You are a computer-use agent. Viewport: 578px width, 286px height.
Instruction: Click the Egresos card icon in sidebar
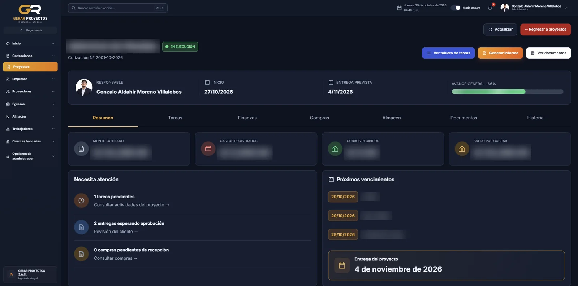[x=8, y=104]
